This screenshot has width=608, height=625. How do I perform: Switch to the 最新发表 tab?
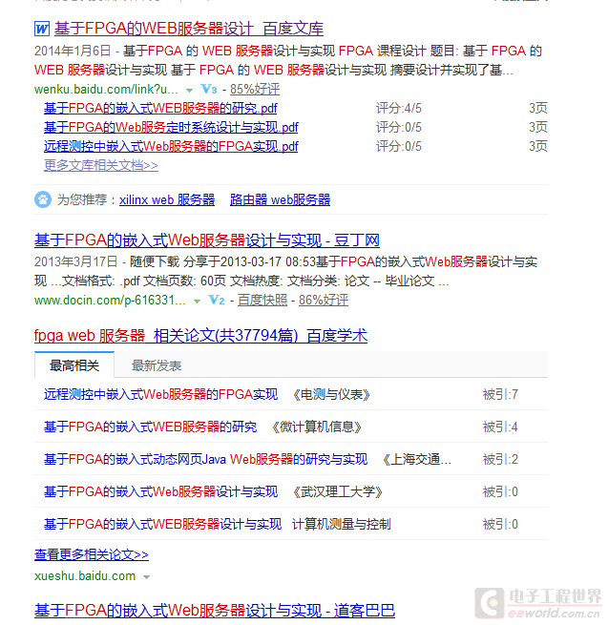(x=157, y=365)
